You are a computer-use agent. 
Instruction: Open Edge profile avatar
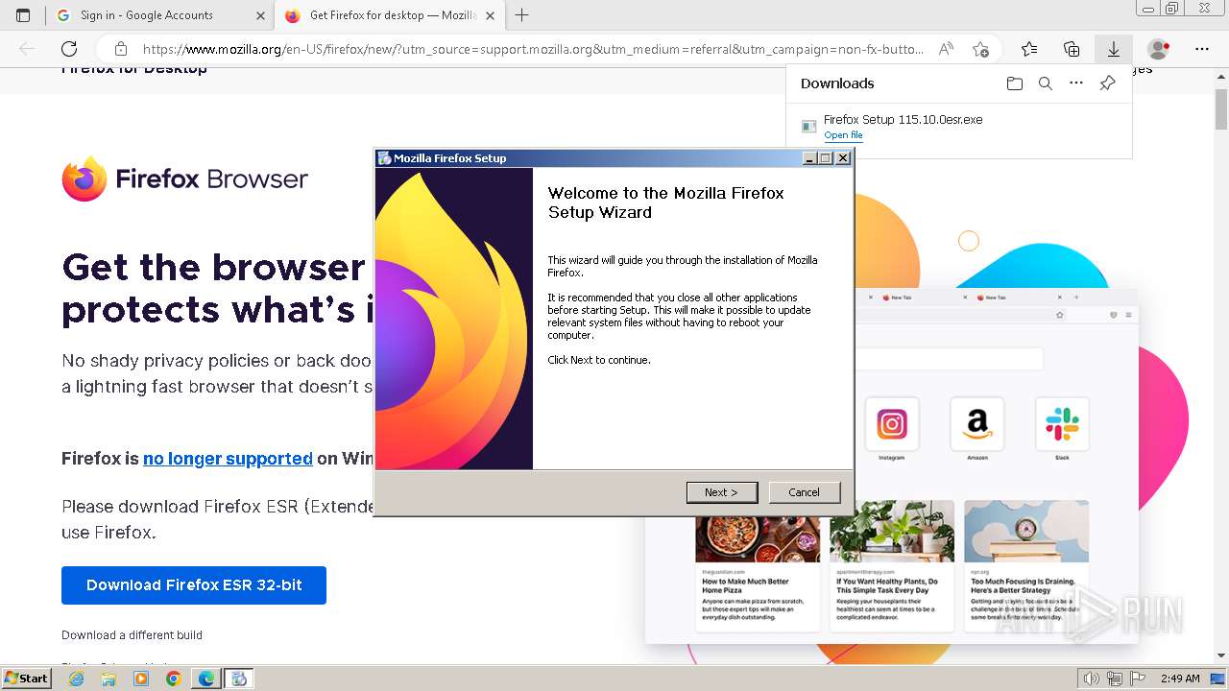(1159, 49)
